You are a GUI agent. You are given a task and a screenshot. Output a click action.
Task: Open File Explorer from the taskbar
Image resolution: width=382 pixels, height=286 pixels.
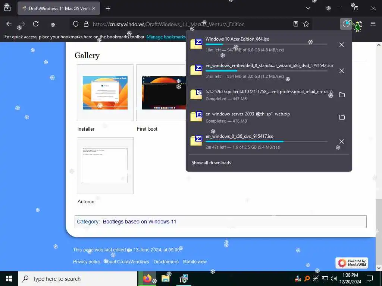tap(165, 279)
